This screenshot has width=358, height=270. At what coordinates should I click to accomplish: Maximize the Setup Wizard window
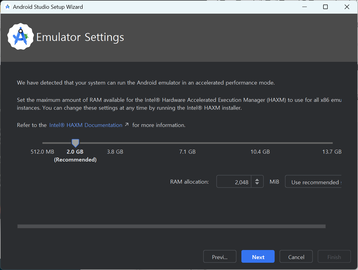[325, 7]
